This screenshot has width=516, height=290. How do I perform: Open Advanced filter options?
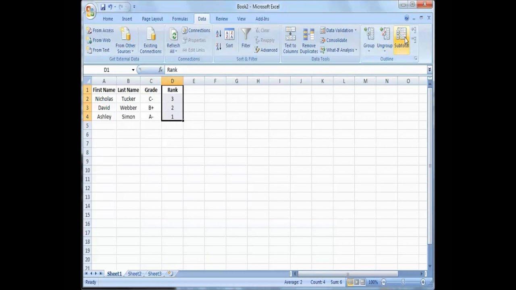click(x=266, y=50)
